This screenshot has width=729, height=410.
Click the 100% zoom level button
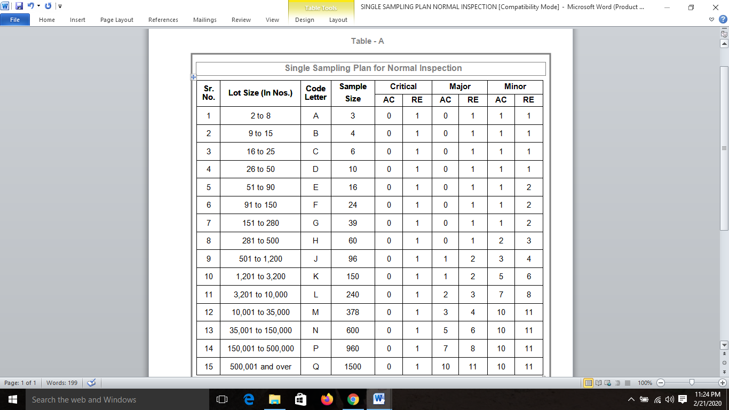[x=645, y=383]
